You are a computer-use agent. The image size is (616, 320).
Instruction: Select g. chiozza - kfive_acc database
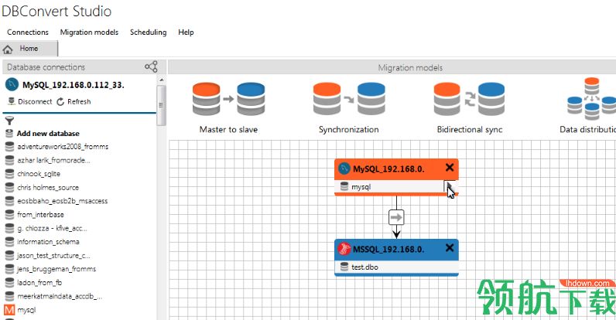tap(53, 228)
